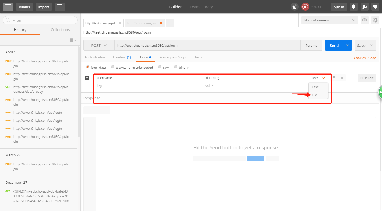Image resolution: width=382 pixels, height=211 pixels.
Task: Click the main panel vertical scrollbar
Action: click(x=380, y=99)
